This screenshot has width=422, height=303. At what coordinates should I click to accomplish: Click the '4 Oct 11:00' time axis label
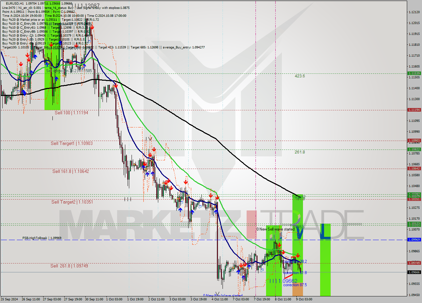pyautogui.click(x=220, y=299)
